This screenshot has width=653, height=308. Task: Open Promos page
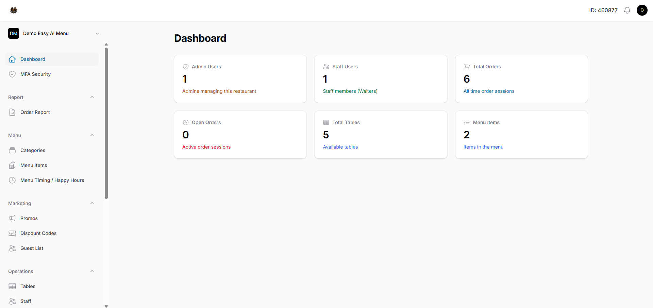point(52,218)
